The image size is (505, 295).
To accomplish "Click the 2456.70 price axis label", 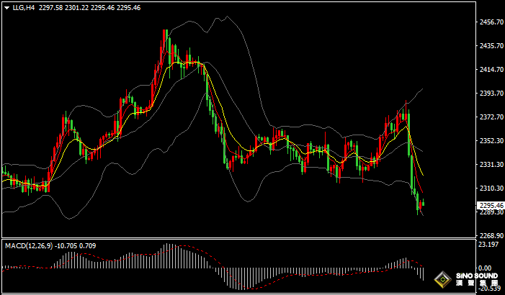I will 490,22.
